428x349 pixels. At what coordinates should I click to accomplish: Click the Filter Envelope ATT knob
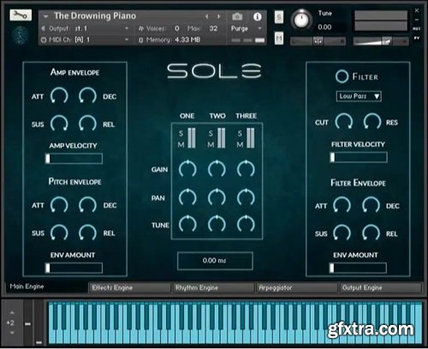[x=342, y=205]
